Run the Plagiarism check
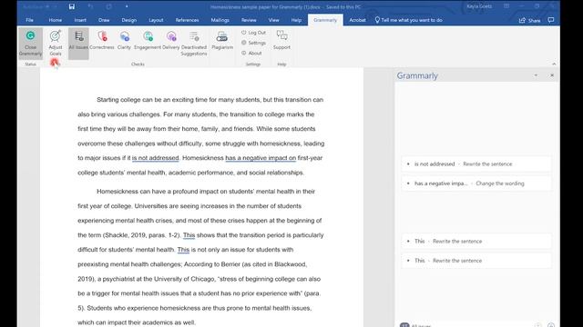Viewport: 583px width, 327px height. [222, 40]
